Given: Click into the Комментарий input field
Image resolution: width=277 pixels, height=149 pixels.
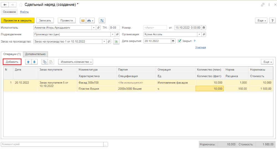Looking at the screenshot, I should coord(52,144).
